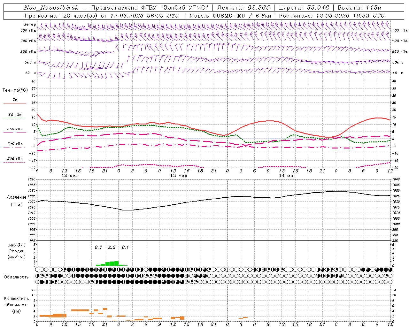Click the Конвективн. convective cloud label

click(x=16, y=299)
